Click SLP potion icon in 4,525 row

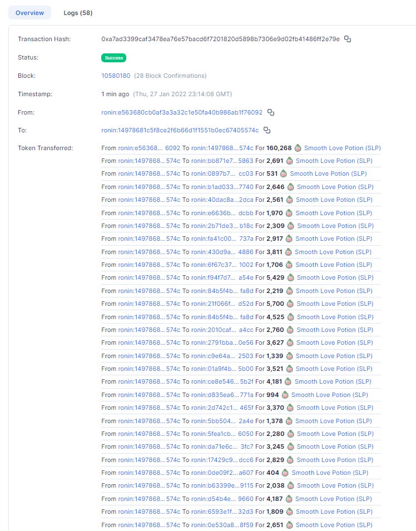[x=290, y=317]
